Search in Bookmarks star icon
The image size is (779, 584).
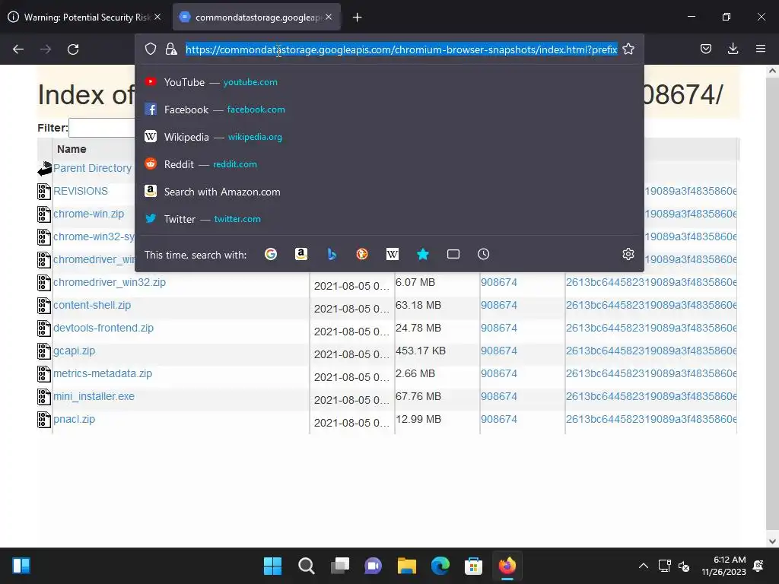[423, 254]
